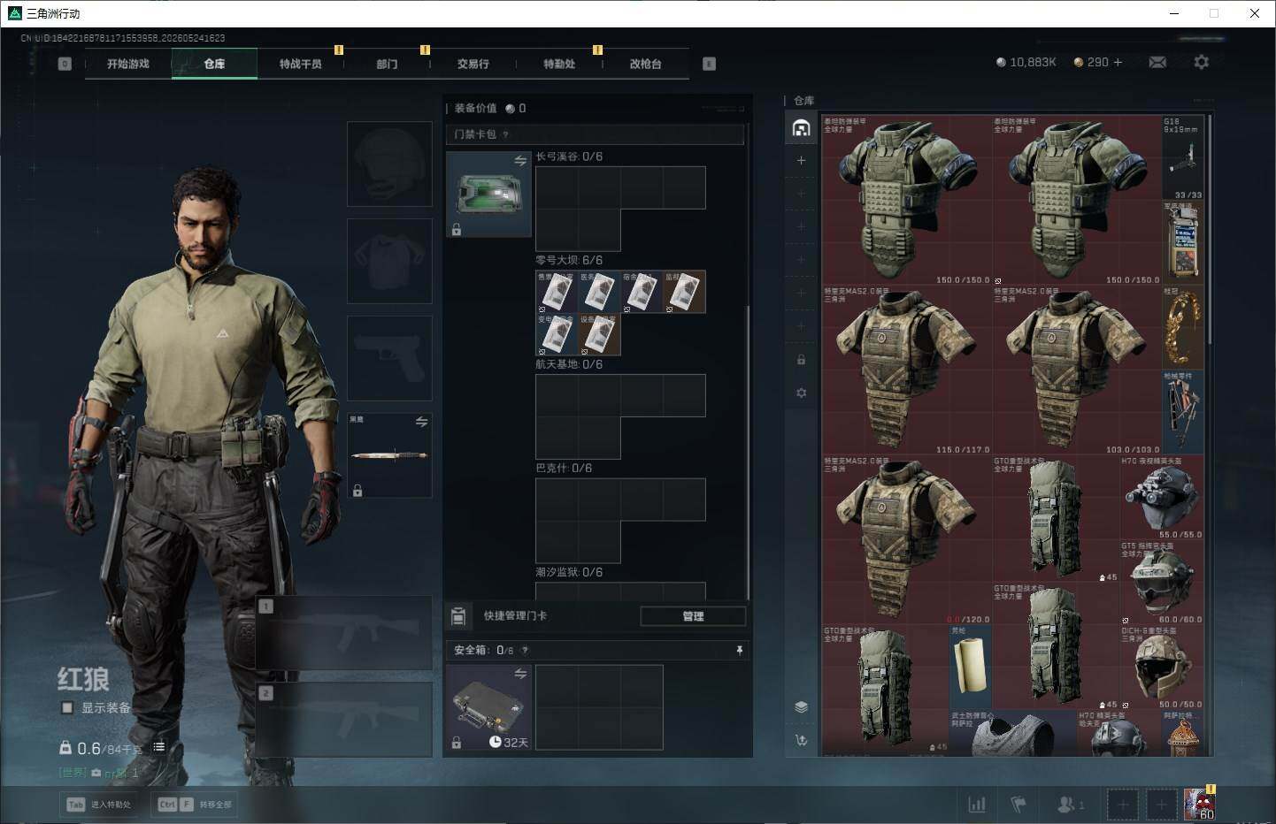
Task: Swap the equipped knife
Action: click(421, 422)
